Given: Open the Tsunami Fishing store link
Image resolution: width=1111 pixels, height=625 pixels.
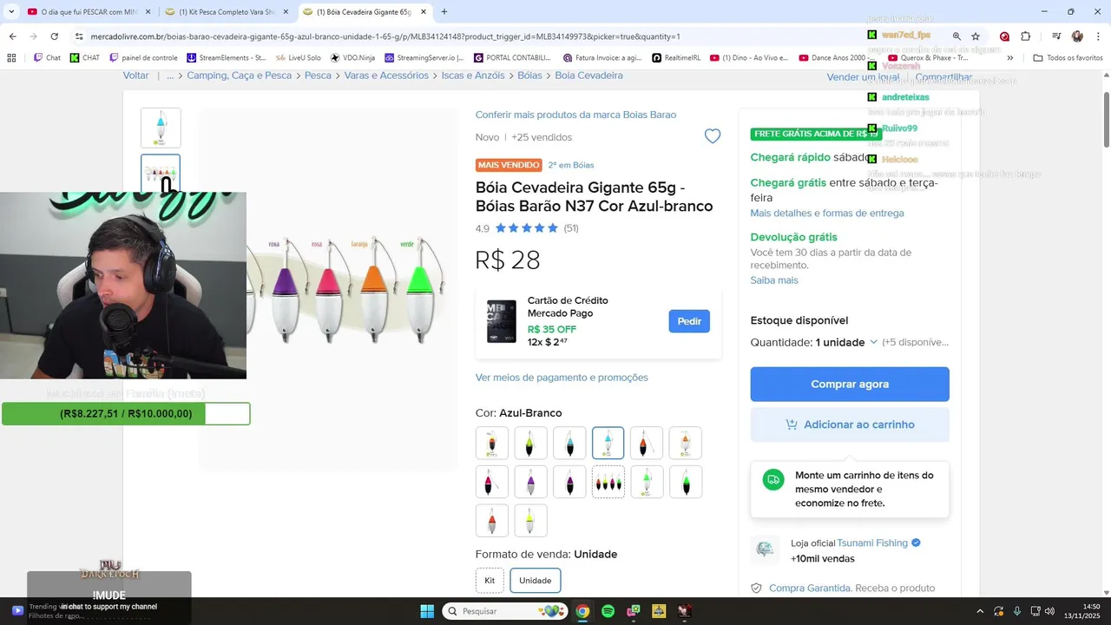Looking at the screenshot, I should pyautogui.click(x=872, y=543).
